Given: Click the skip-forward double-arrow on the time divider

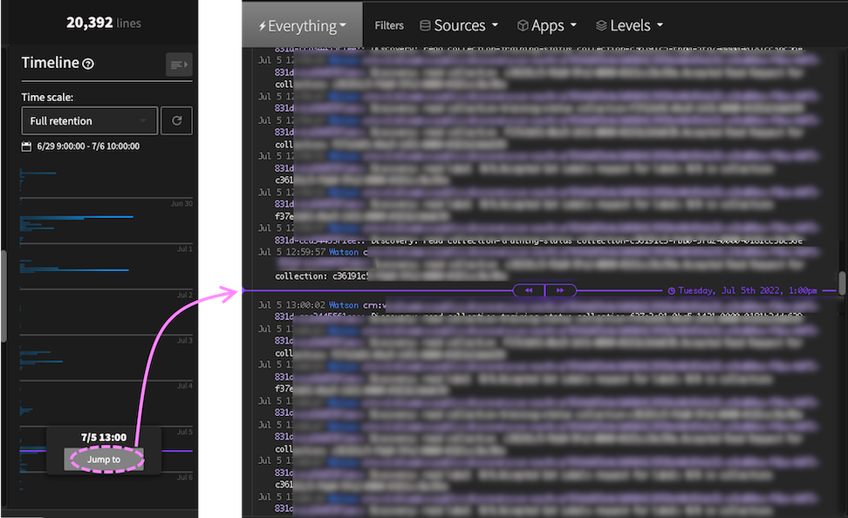Looking at the screenshot, I should (x=561, y=290).
